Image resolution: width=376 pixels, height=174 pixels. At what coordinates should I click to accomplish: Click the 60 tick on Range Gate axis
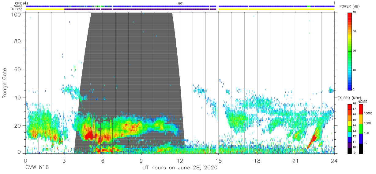[18, 69]
